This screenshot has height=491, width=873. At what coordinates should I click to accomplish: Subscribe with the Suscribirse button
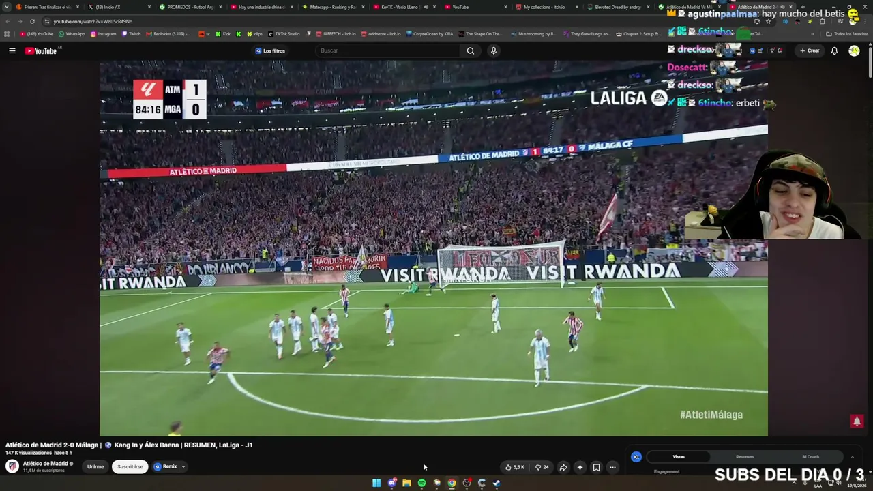click(130, 467)
